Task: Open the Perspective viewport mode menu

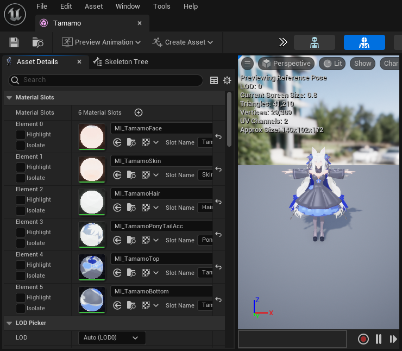Action: click(x=286, y=64)
